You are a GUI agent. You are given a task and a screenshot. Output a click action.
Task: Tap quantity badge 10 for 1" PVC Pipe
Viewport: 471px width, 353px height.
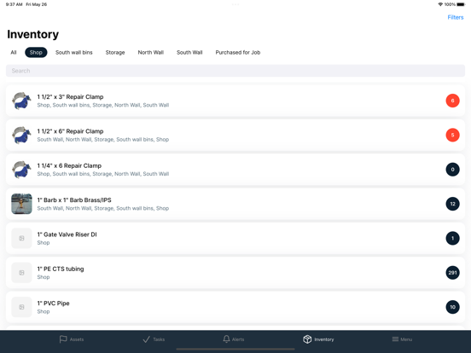click(x=452, y=307)
